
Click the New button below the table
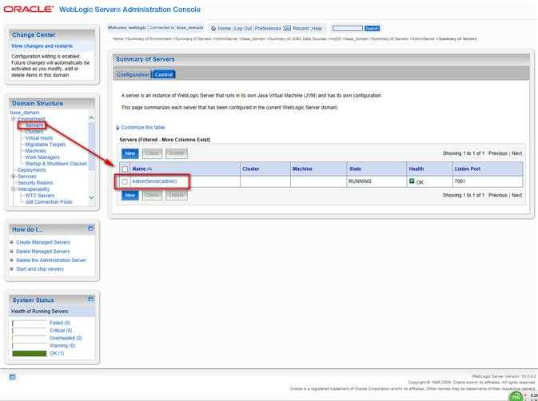click(130, 196)
